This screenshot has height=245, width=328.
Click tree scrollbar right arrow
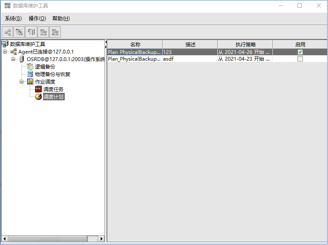101,238
